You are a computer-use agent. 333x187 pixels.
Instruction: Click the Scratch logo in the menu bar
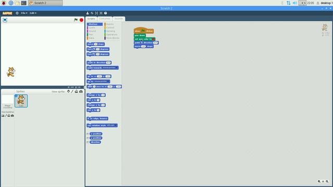tap(7, 13)
